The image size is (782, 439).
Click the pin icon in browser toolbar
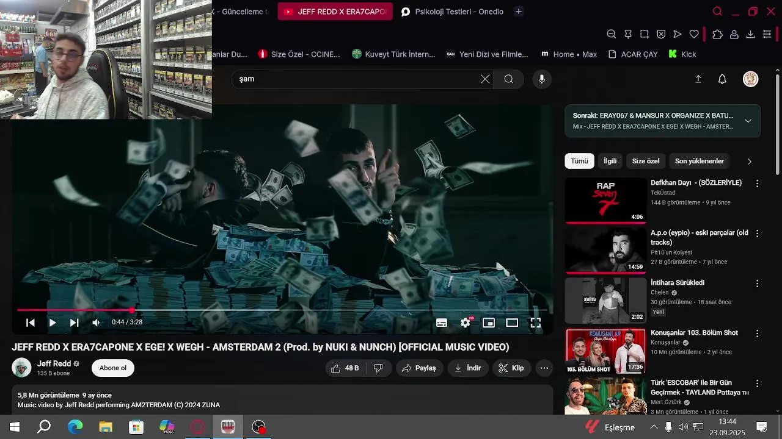(x=628, y=34)
